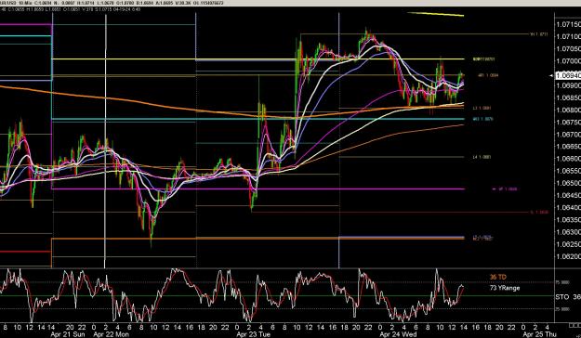The image size is (581, 338).
Task: Select the white vertical line on Apr 22
Action: click(x=106, y=141)
